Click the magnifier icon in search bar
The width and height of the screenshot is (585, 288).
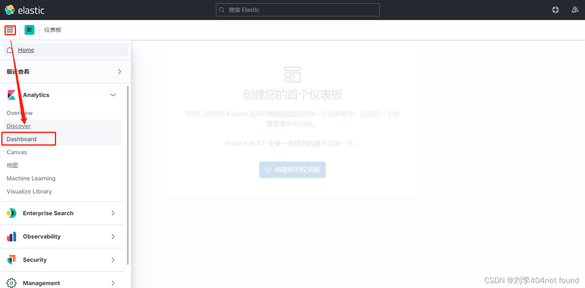tap(222, 10)
